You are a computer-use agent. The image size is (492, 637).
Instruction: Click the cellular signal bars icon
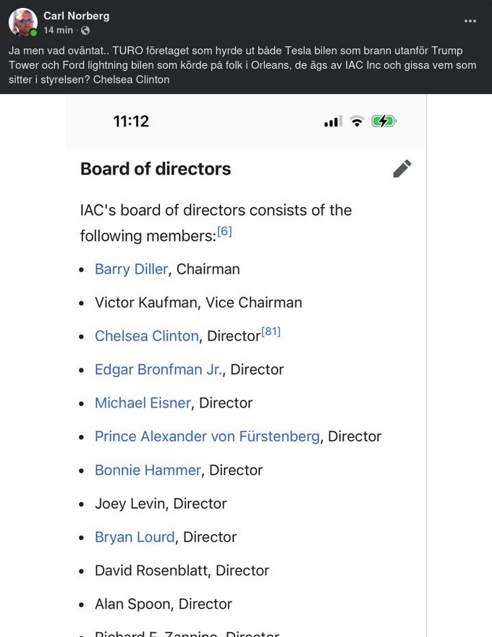(x=334, y=122)
